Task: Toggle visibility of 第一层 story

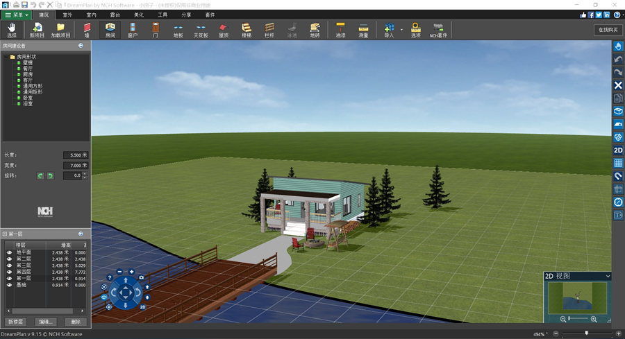Action: [x=9, y=278]
